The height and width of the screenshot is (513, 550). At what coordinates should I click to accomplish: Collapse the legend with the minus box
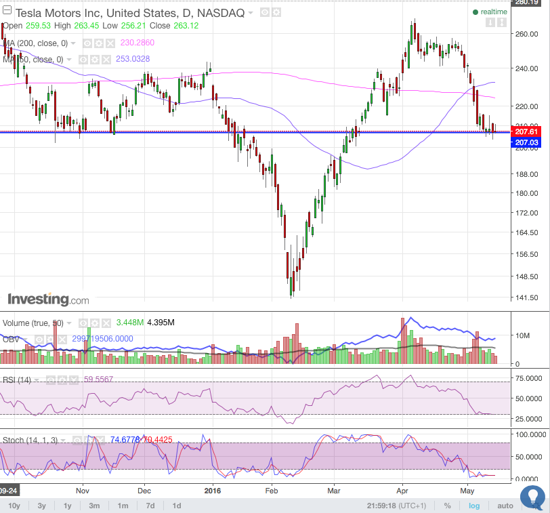click(7, 9)
